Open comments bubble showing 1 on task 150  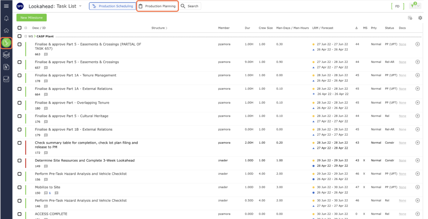tap(48, 193)
